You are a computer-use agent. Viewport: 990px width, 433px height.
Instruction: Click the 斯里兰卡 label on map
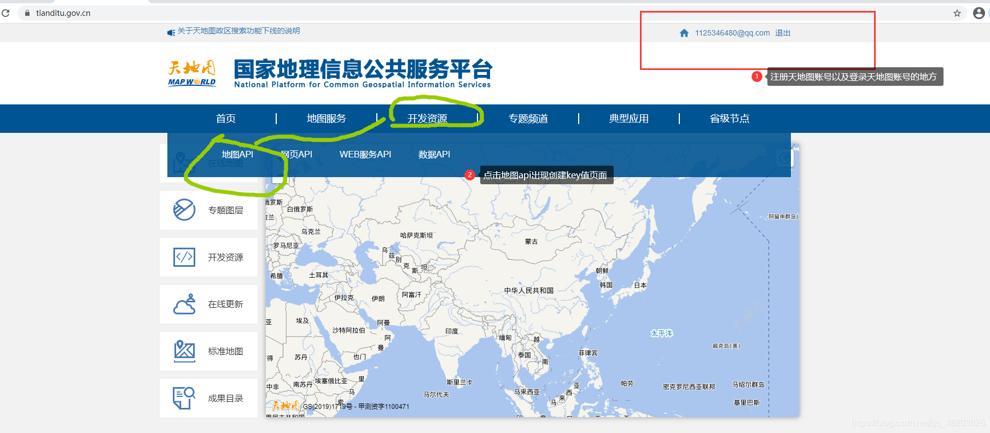459,383
